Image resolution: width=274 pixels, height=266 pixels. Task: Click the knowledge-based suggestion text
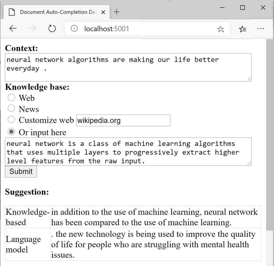tap(154, 217)
